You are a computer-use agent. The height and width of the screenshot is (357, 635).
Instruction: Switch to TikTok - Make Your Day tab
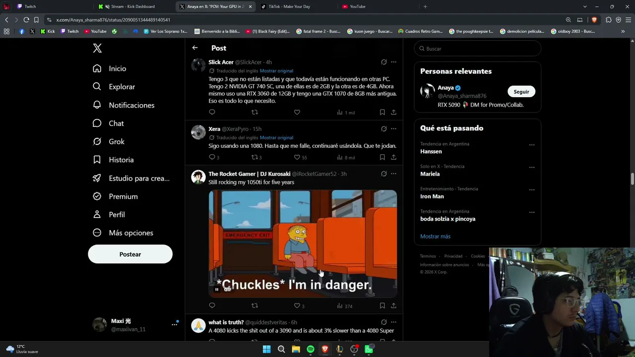297,6
